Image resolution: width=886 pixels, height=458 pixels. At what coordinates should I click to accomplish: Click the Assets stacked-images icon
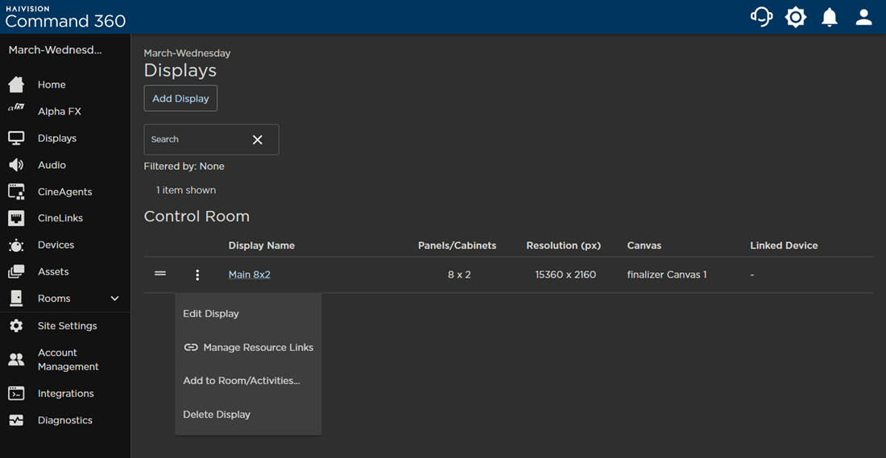click(x=16, y=272)
